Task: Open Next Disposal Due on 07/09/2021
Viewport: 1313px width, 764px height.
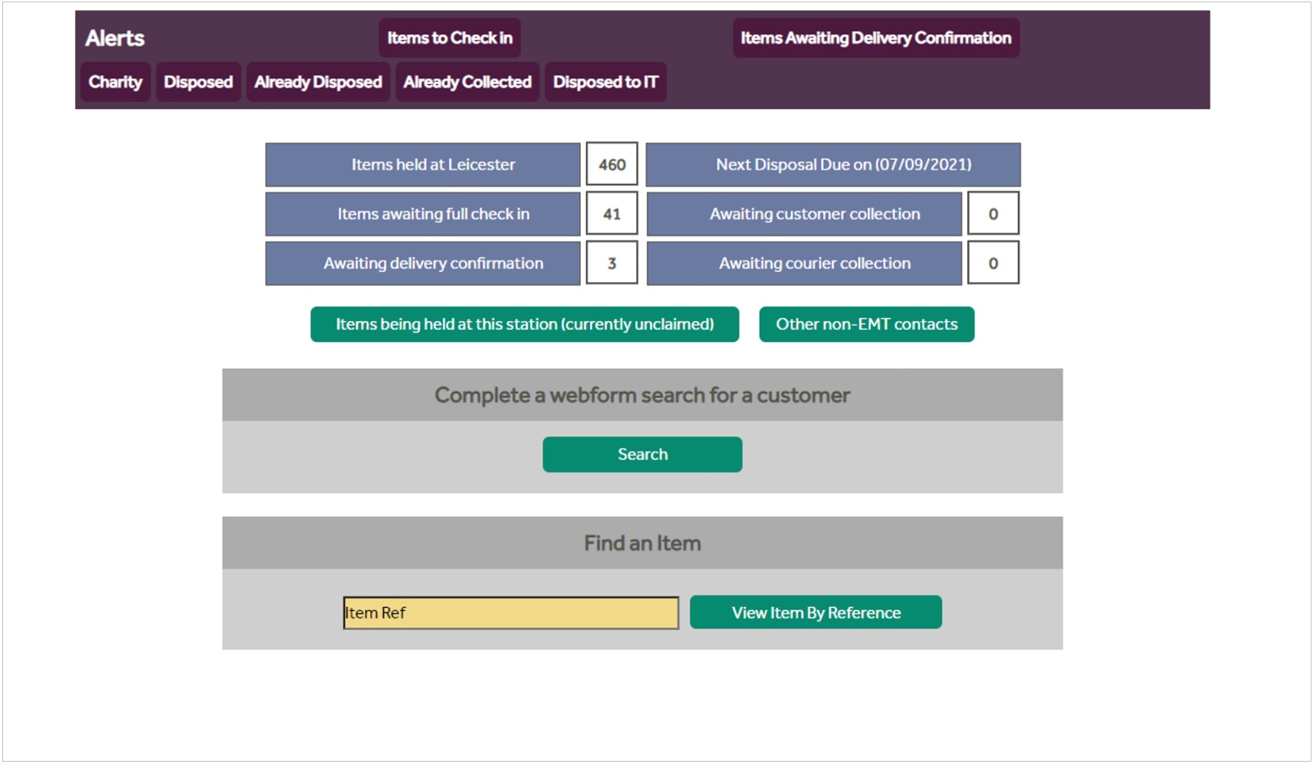Action: tap(832, 165)
